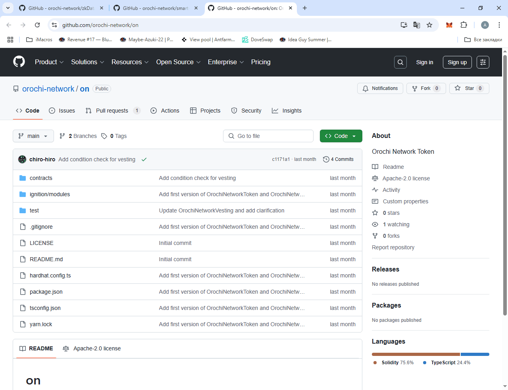The width and height of the screenshot is (508, 390).
Task: Switch to the Issues tab
Action: pyautogui.click(x=62, y=111)
